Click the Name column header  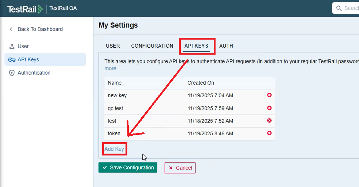click(115, 83)
